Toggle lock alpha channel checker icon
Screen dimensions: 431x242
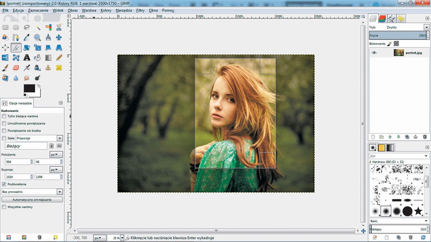coord(396,43)
